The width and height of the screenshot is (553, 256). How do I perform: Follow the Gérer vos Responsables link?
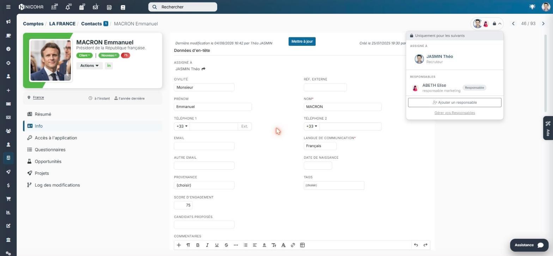455,113
